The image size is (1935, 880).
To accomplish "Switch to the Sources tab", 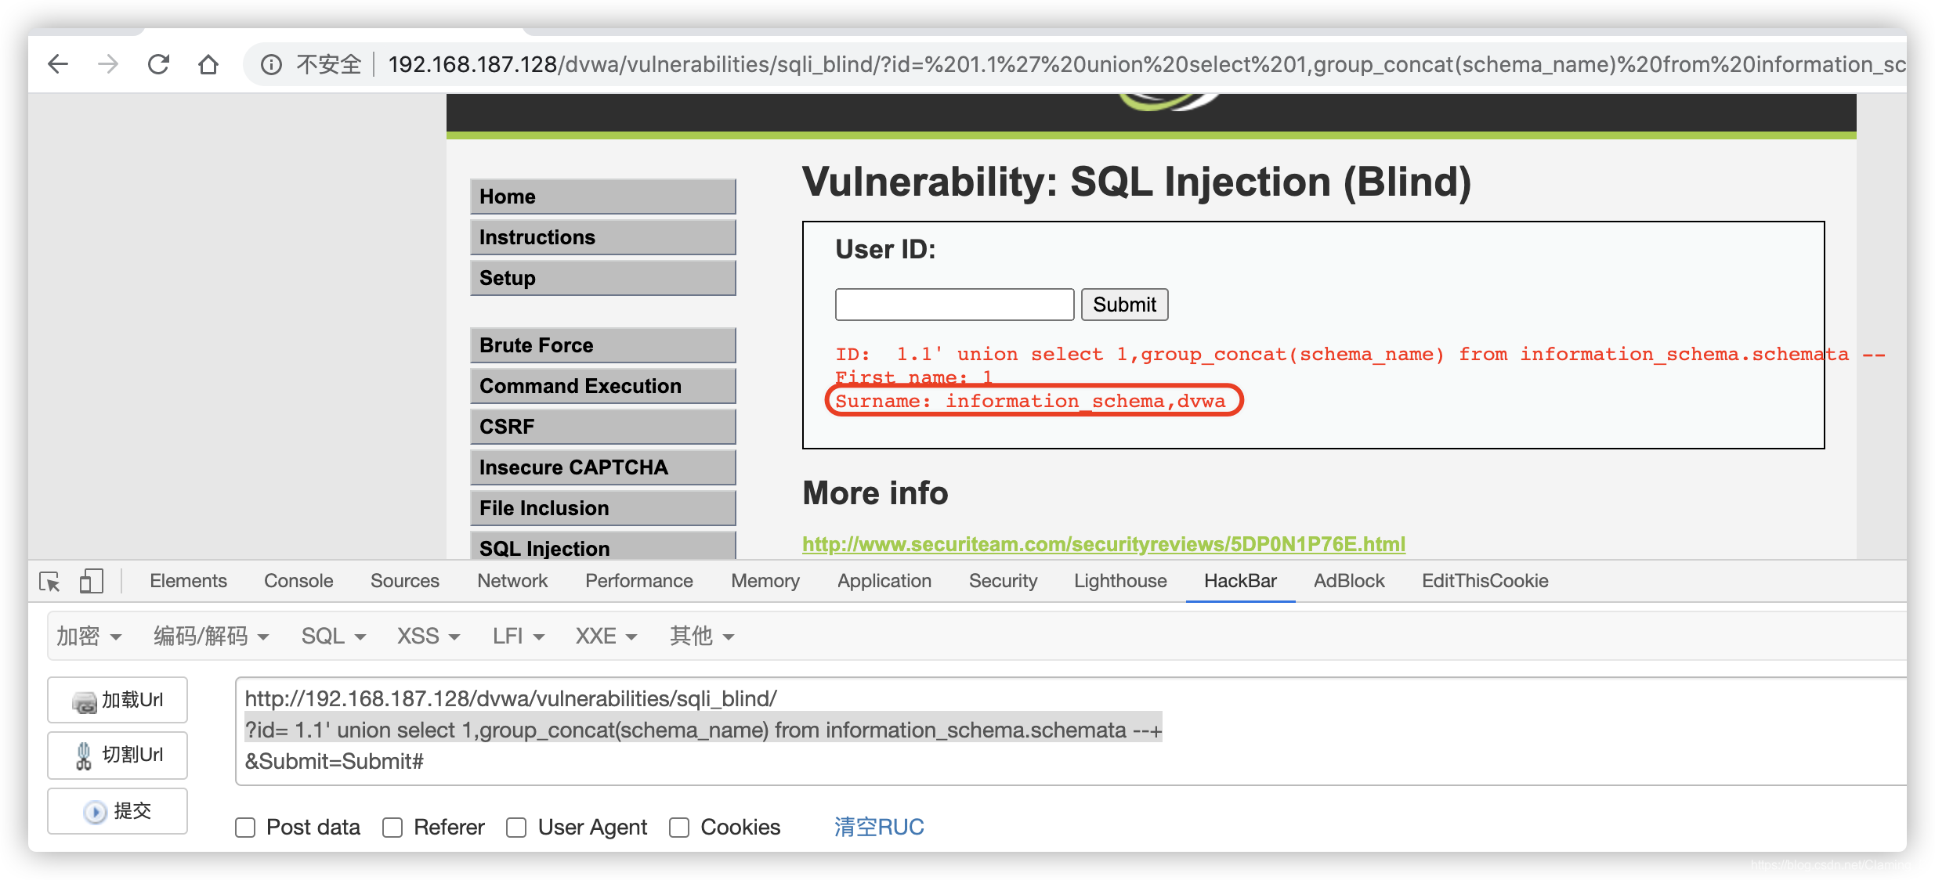I will 405,581.
